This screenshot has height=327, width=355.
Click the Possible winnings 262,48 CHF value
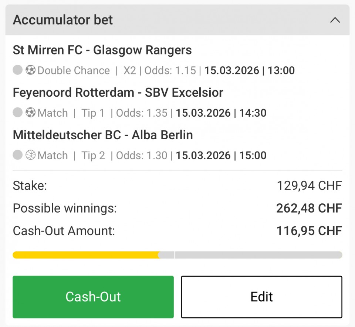click(x=309, y=208)
